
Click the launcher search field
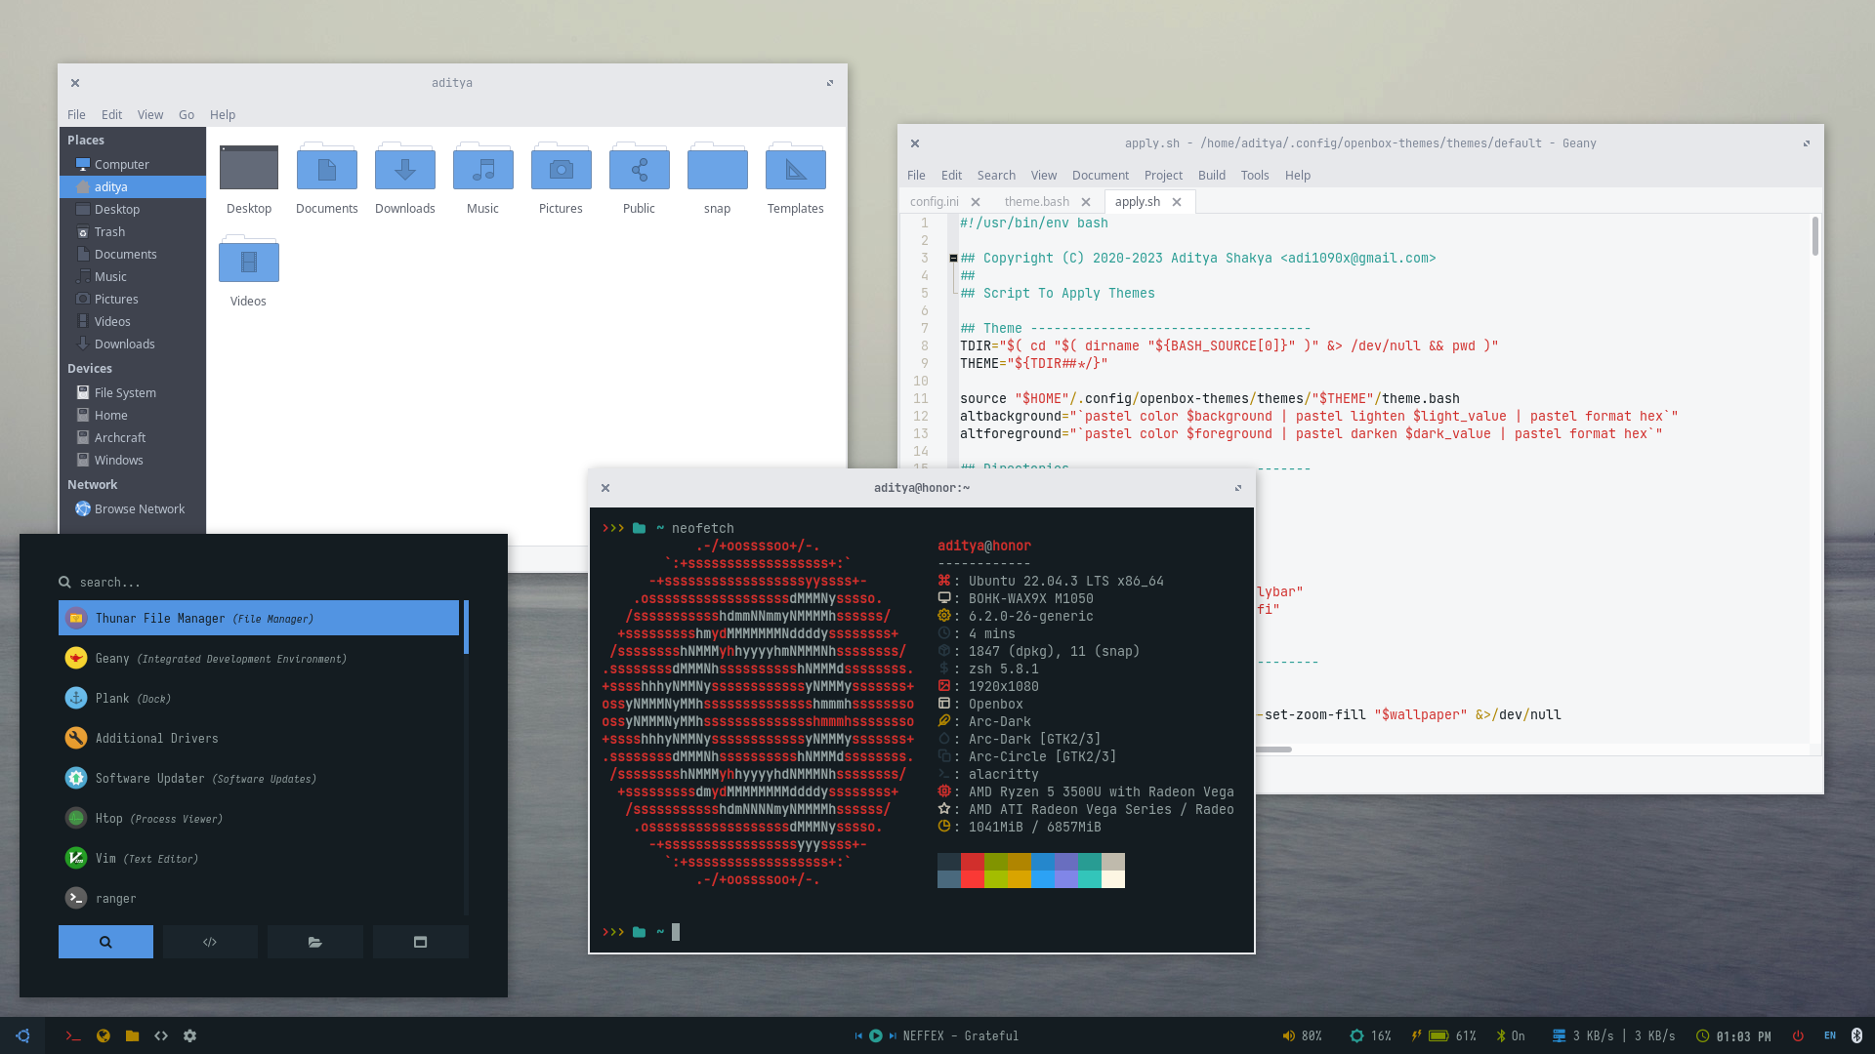(x=254, y=583)
